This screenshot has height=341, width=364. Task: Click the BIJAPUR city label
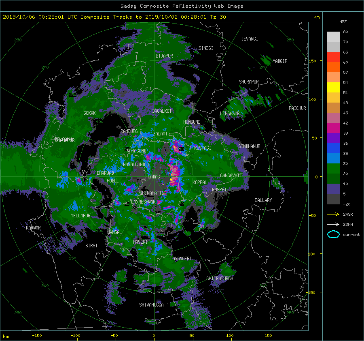pyautogui.click(x=164, y=56)
